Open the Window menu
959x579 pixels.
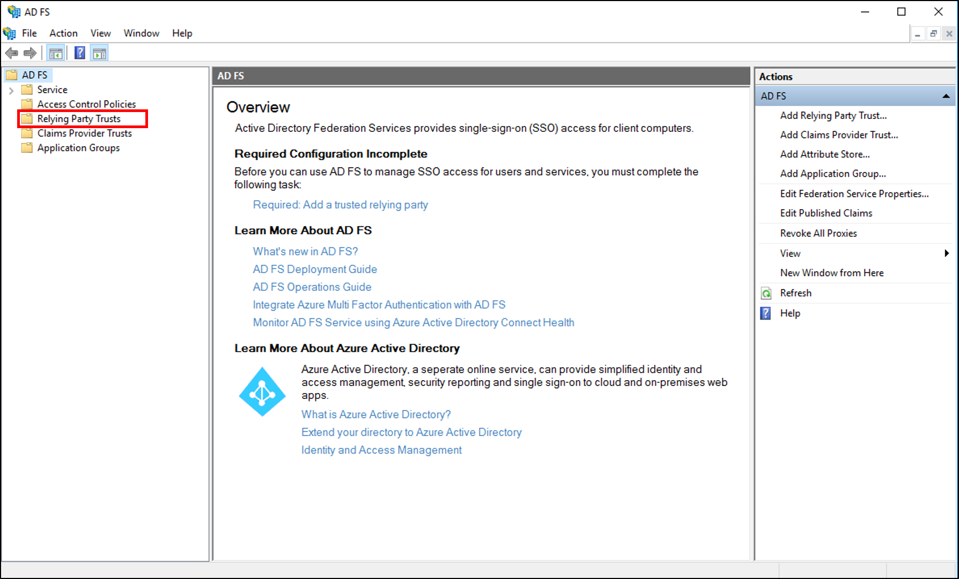coord(141,33)
